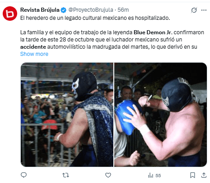Click the 55 views count

coord(158,175)
